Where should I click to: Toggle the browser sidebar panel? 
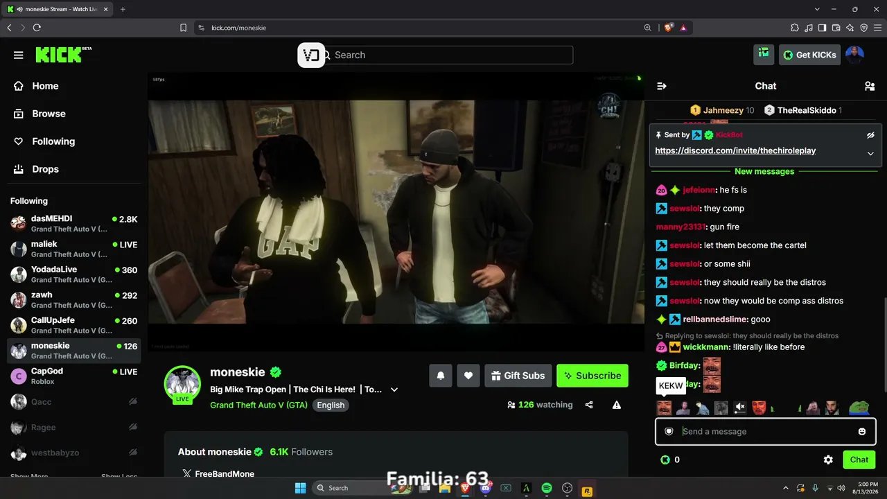(x=823, y=28)
